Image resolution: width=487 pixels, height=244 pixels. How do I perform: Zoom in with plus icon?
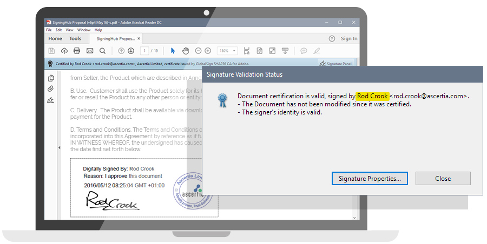(x=208, y=51)
